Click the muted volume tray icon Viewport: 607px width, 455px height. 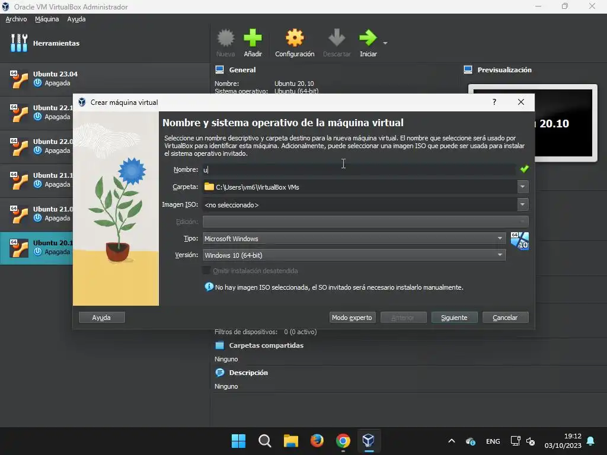[x=531, y=441]
